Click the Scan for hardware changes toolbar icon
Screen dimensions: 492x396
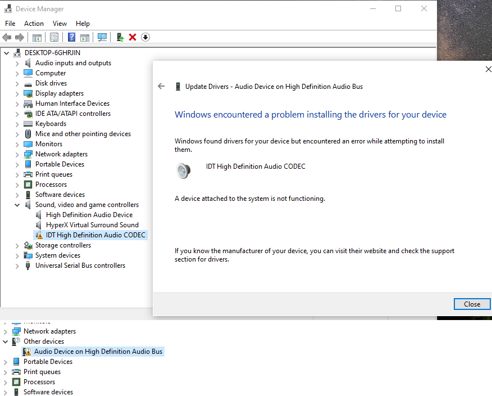[102, 37]
